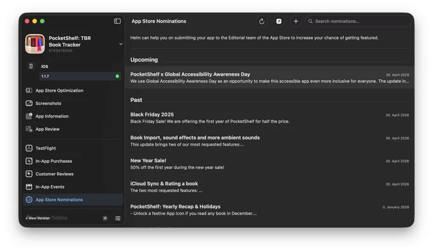Click the green status dot for 1.1.7

point(117,76)
